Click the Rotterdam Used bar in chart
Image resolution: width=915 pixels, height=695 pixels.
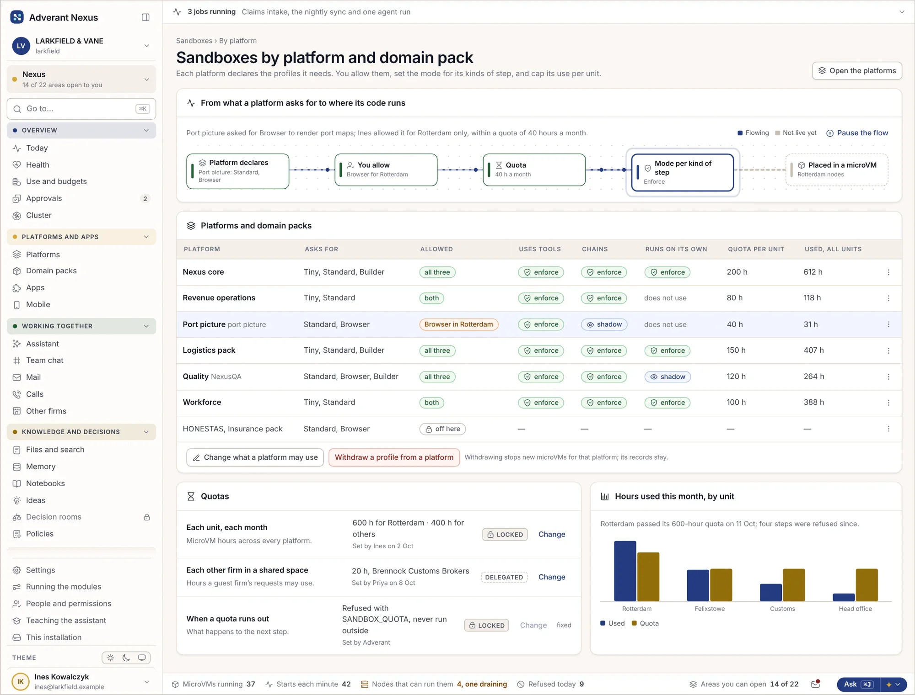pyautogui.click(x=625, y=571)
